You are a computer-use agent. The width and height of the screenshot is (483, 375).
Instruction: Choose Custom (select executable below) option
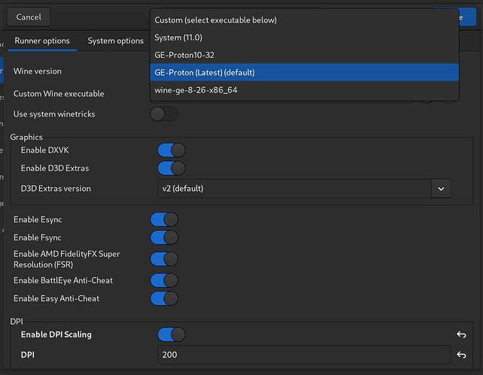coord(304,20)
